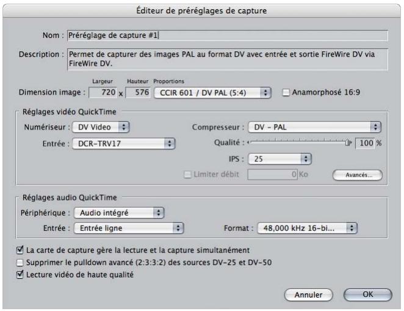Open the Périphérique Audio intégré dropdown
404x311 pixels.
119,213
